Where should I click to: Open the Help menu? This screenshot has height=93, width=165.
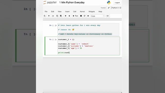[100, 12]
